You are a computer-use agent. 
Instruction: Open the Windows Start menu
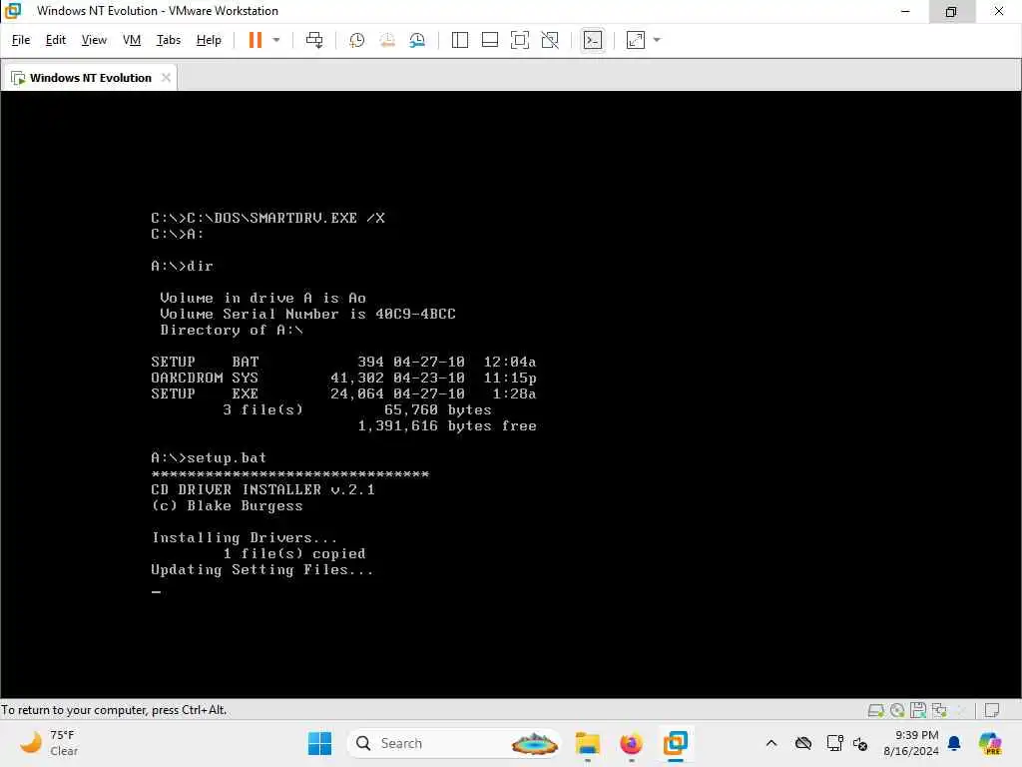point(319,743)
